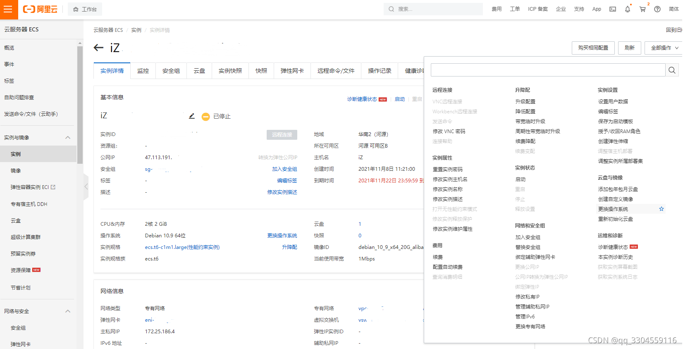The width and height of the screenshot is (683, 349).
Task: Select 启动 under 实例状态 menu
Action: tap(520, 179)
